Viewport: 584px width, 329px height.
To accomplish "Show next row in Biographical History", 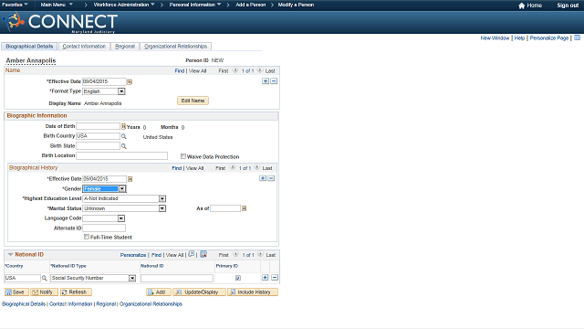I will pos(256,167).
